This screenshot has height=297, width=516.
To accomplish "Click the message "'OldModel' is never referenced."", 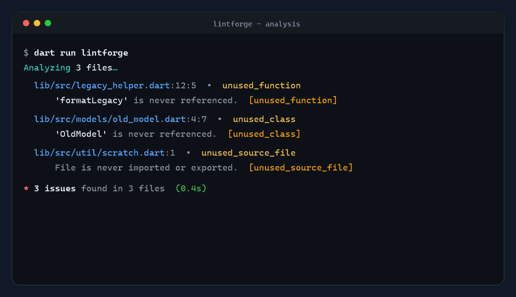I will point(135,134).
